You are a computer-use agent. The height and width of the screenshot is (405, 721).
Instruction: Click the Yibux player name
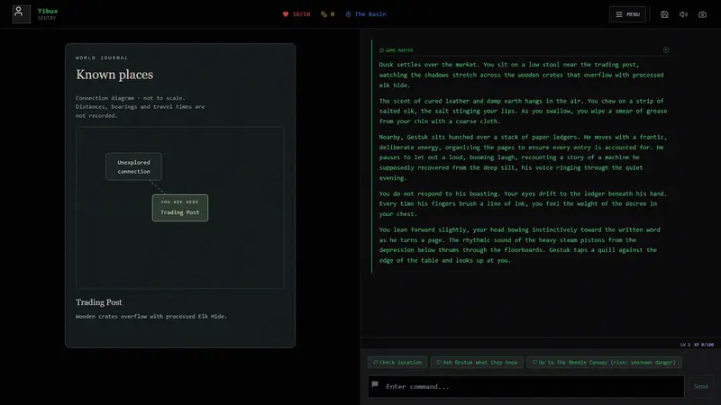(x=48, y=11)
